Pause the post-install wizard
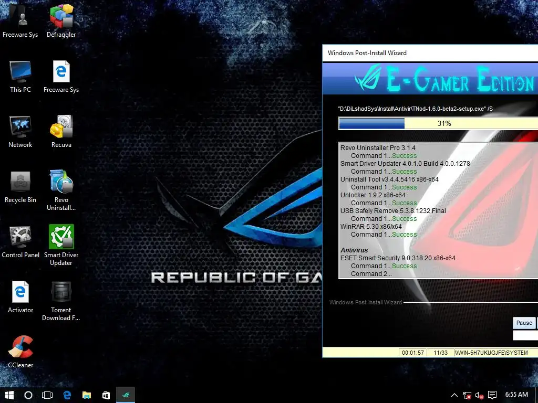Viewport: 538px width, 403px height. point(524,323)
